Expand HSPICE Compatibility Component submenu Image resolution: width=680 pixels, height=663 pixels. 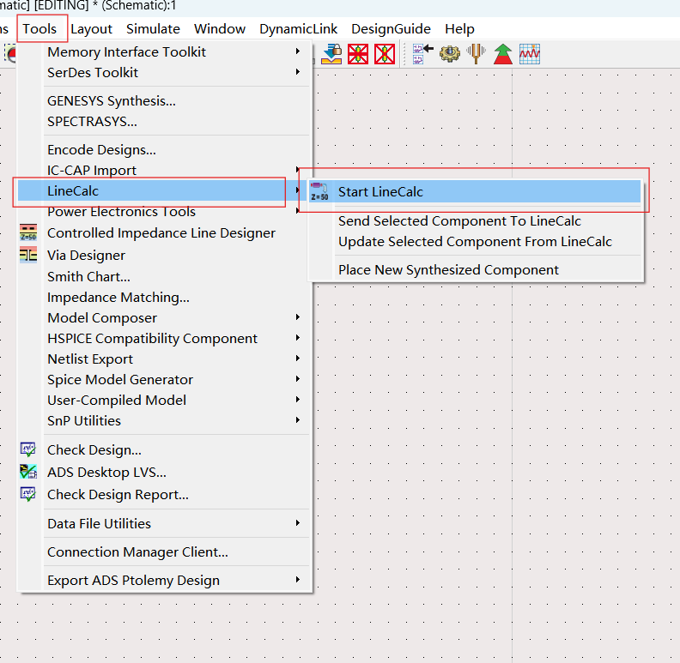[x=164, y=339]
